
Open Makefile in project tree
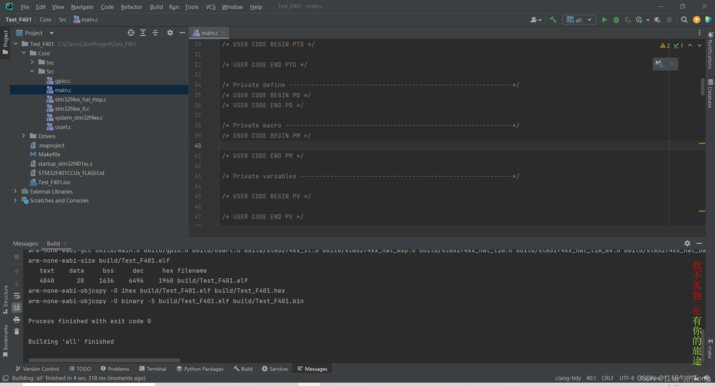(49, 155)
